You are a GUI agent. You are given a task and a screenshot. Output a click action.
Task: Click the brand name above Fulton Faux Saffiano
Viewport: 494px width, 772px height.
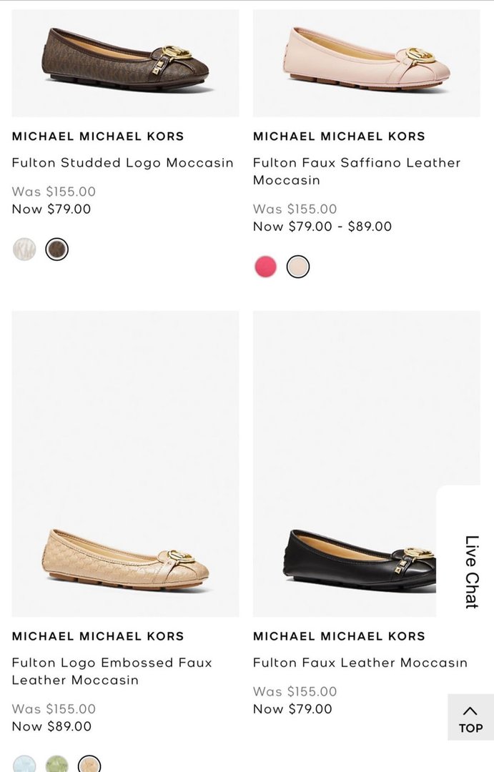(339, 137)
